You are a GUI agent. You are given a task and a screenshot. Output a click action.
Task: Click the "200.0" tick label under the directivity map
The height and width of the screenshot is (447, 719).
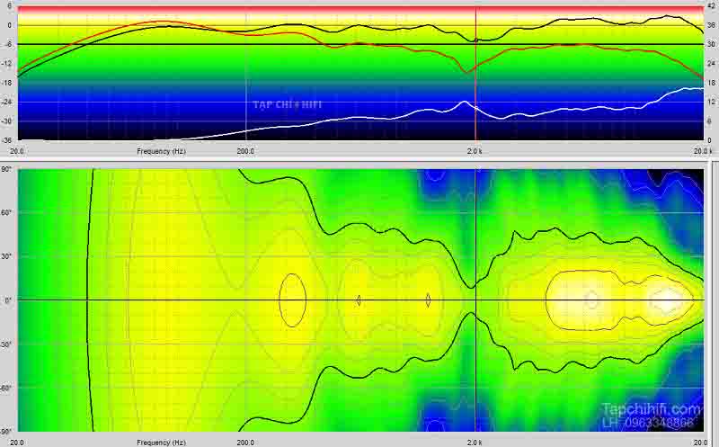point(245,443)
